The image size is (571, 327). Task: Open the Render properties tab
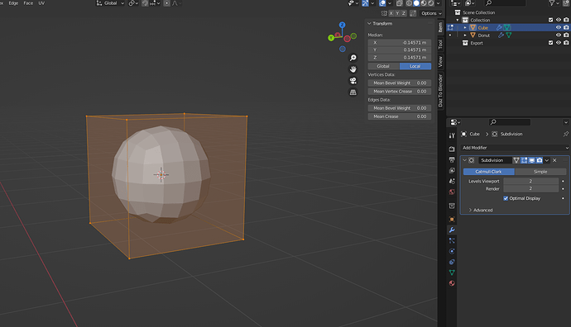[452, 149]
